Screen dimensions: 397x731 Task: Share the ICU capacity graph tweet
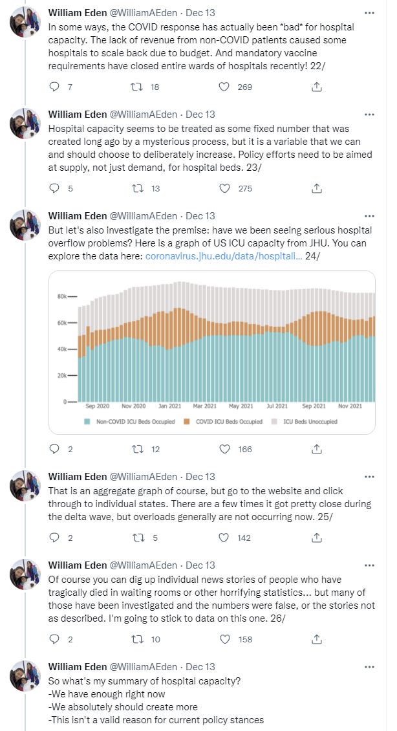pos(317,448)
